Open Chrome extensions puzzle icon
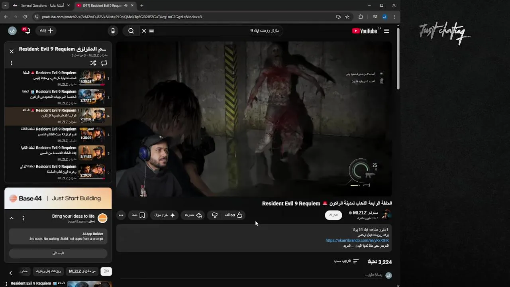Image resolution: width=510 pixels, height=287 pixels. [361, 17]
